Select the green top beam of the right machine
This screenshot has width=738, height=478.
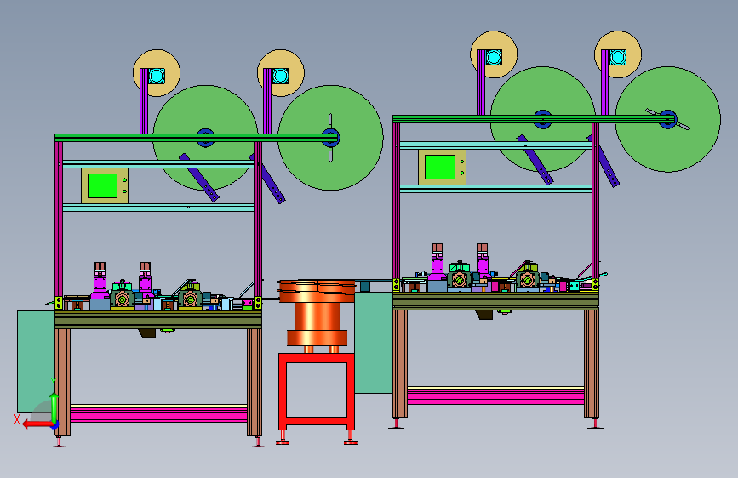534,119
